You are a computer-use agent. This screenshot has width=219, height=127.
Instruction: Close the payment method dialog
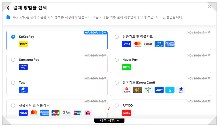(x=209, y=7)
